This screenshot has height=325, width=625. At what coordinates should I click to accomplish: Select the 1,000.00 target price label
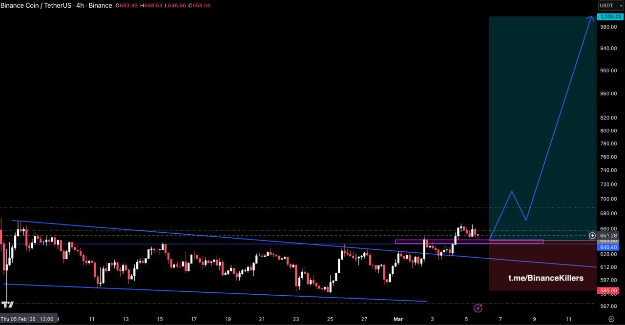click(x=610, y=17)
